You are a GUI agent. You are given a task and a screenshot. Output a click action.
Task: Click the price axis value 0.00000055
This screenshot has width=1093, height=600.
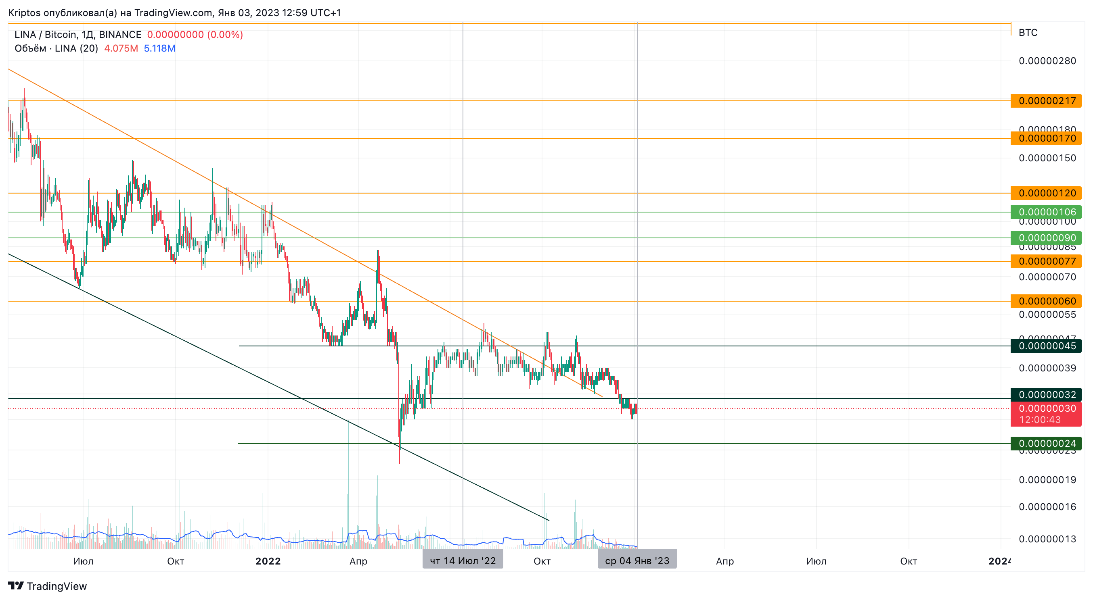point(1047,315)
